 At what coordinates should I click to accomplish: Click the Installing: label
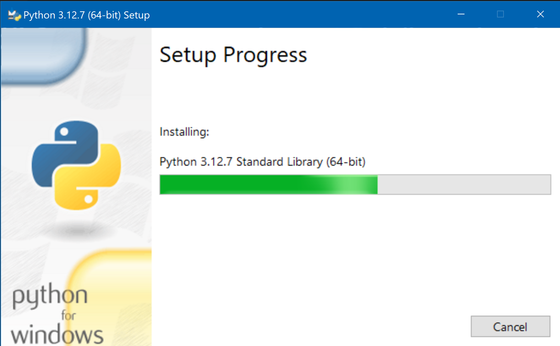[184, 132]
